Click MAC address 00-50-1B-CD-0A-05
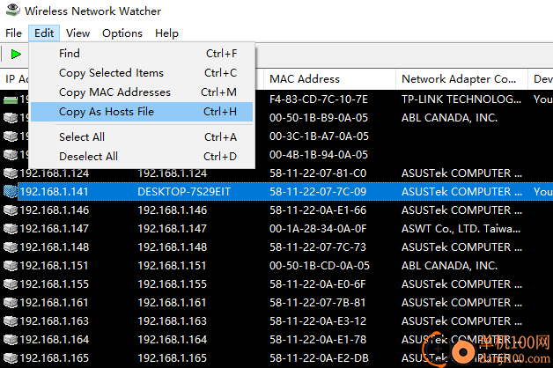 click(320, 266)
